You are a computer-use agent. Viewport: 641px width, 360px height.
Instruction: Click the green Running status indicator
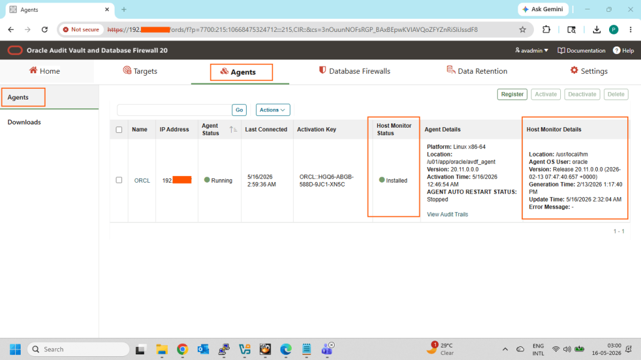tap(207, 180)
